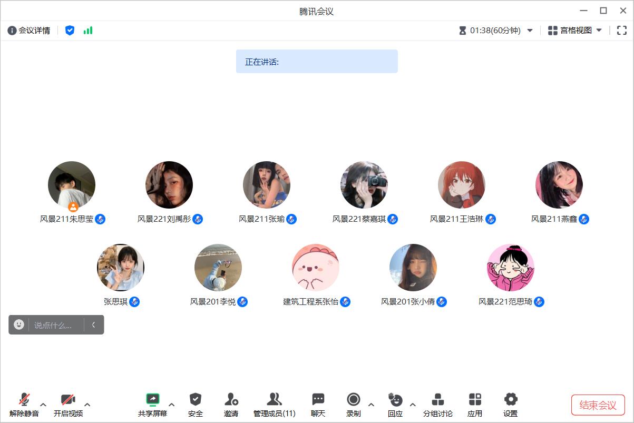Screen dimensions: 634x423
Task: Start recording with 录制 icon
Action: (354, 400)
